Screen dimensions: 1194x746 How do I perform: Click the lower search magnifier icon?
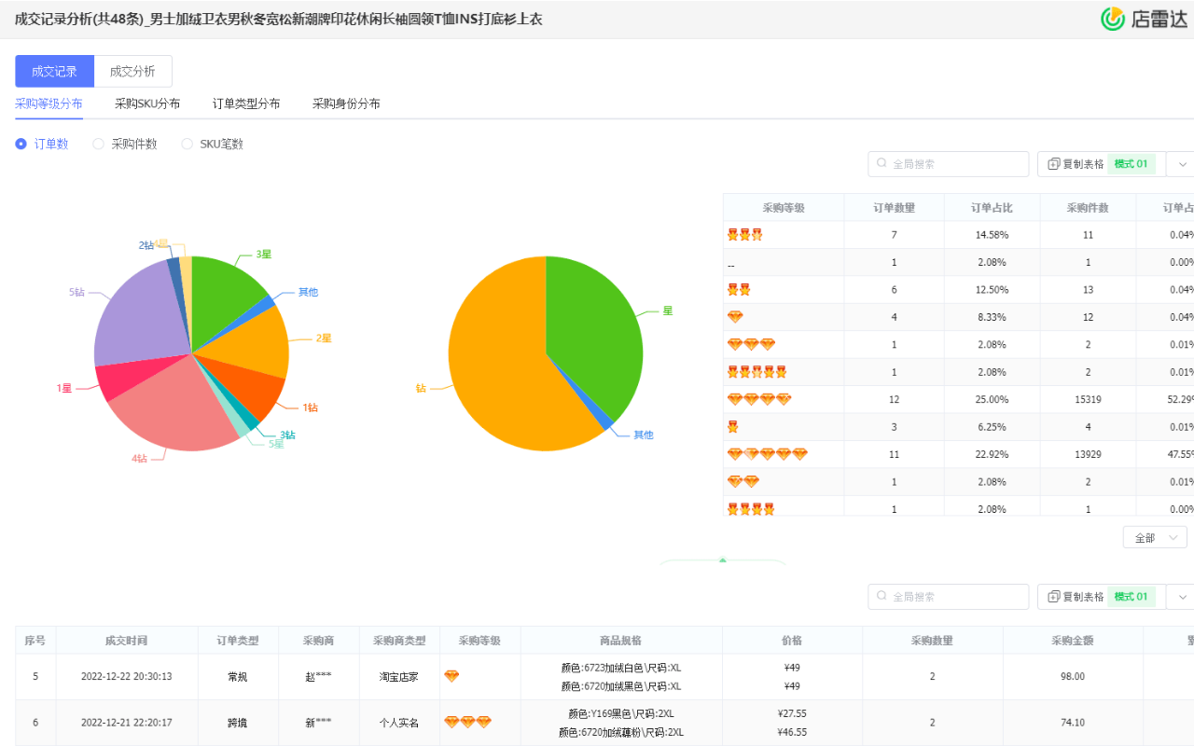coord(882,597)
